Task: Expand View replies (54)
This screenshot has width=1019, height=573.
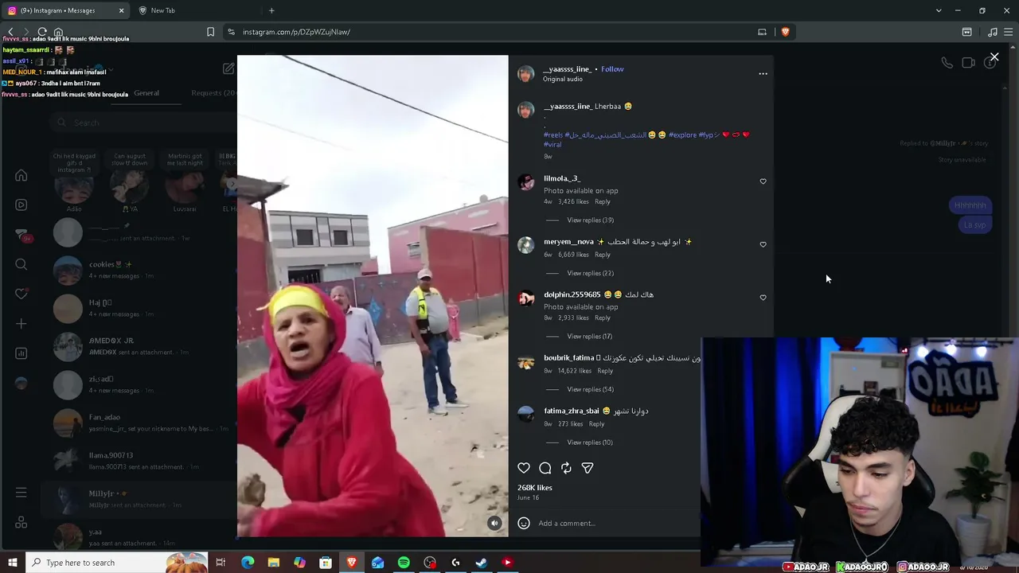Action: (590, 389)
